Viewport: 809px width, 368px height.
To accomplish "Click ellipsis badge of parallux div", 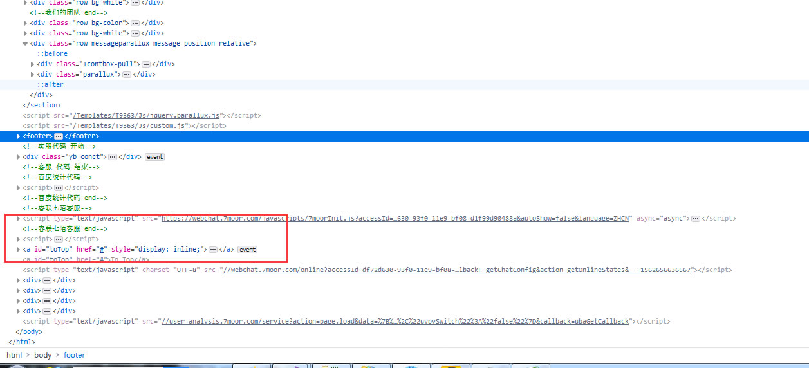I will pos(127,75).
